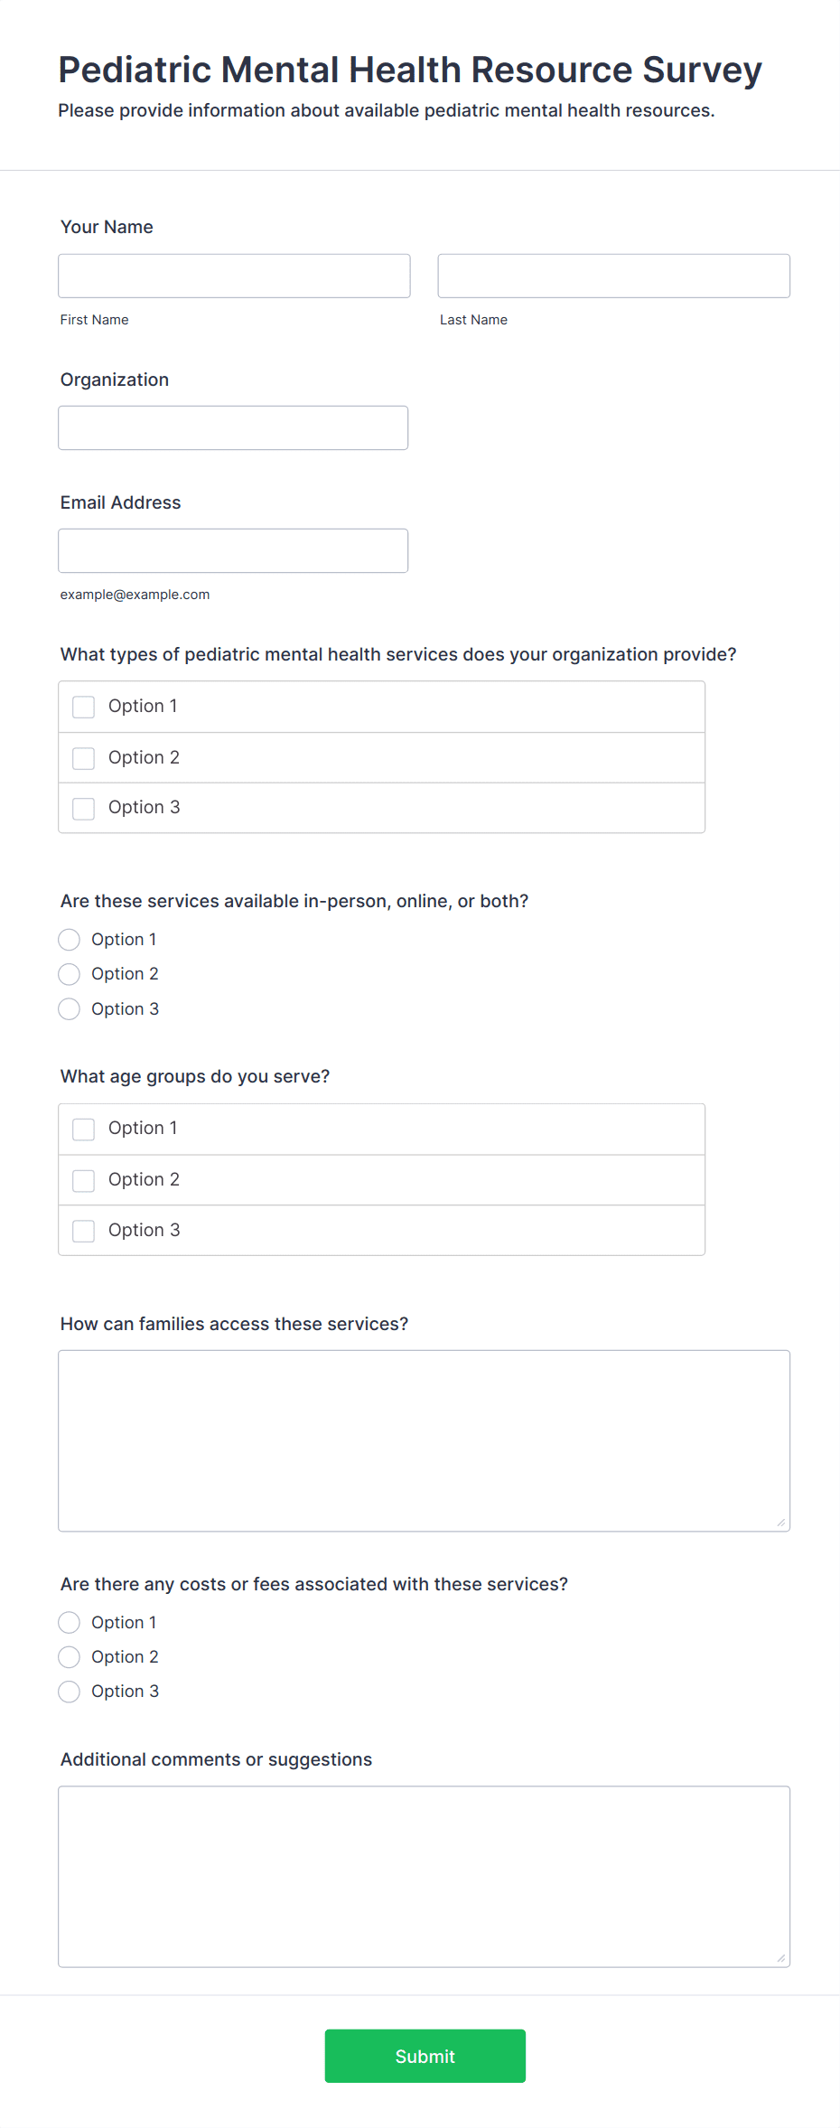
Task: Click the First Name input field
Action: coord(234,276)
